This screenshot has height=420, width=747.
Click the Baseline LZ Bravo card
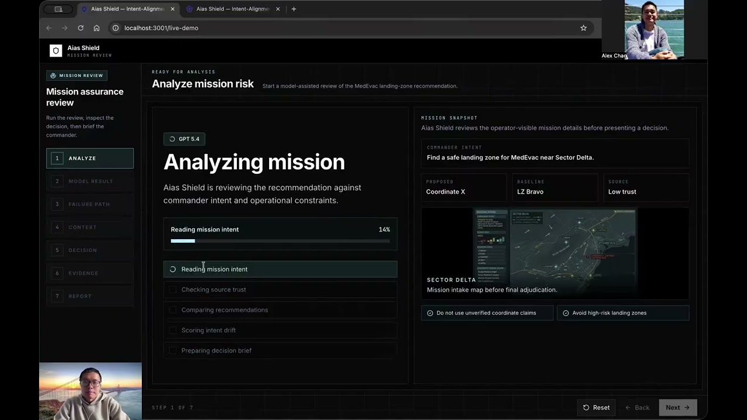(555, 187)
